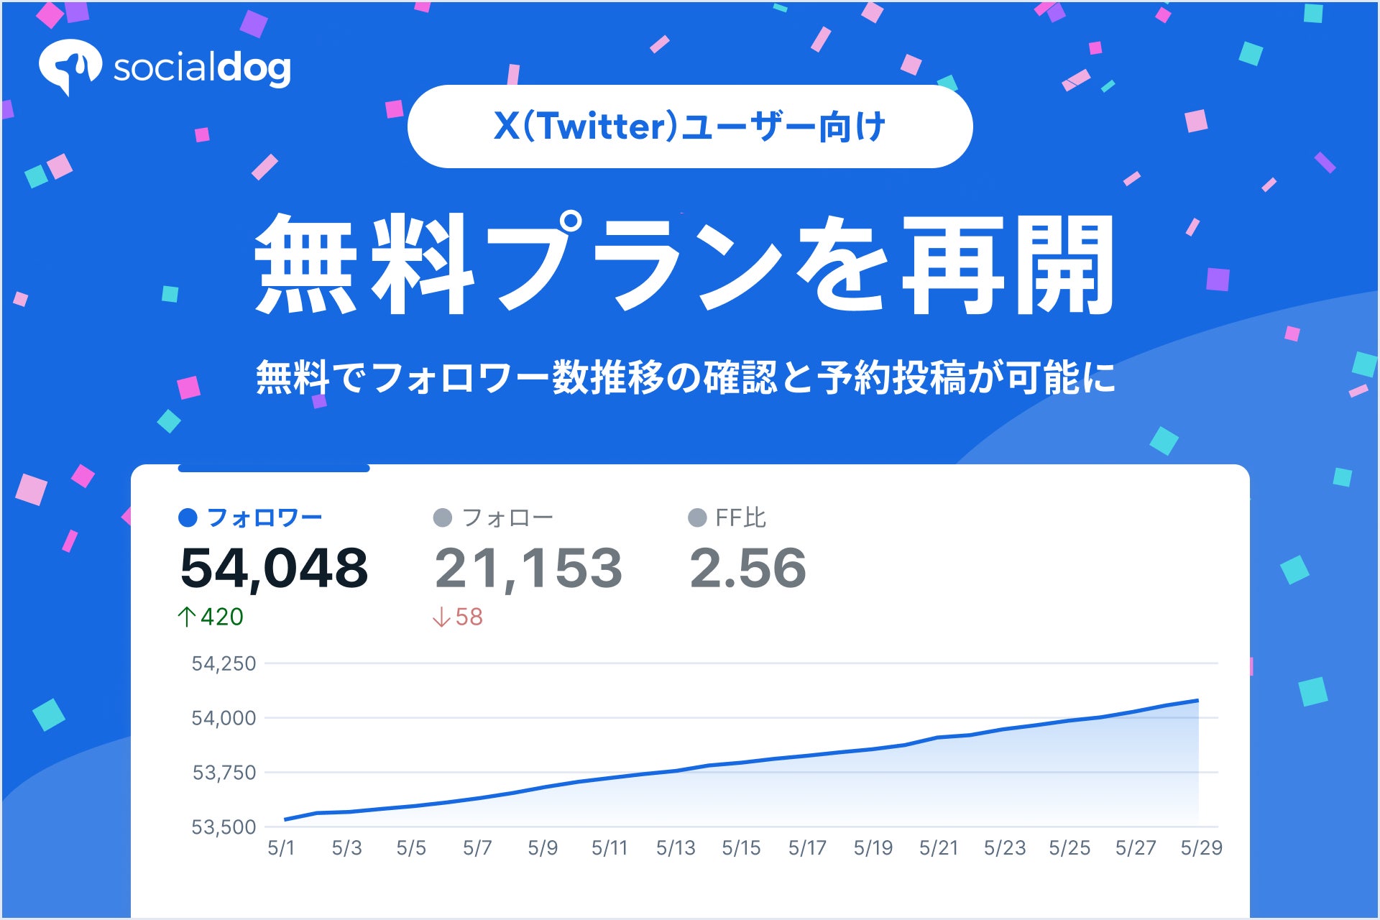The height and width of the screenshot is (920, 1380).
Task: Click the 54,048 follower count
Action: click(274, 568)
